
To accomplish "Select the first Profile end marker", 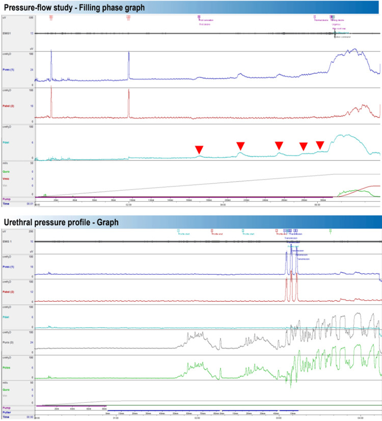I will tap(212, 230).
